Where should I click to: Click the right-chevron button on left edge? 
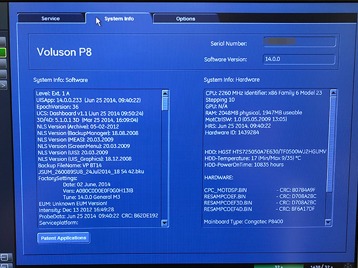tap(3, 85)
